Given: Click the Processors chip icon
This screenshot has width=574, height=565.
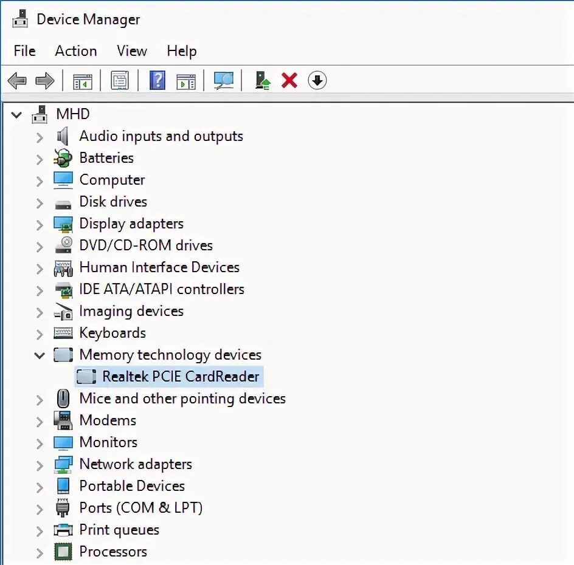Looking at the screenshot, I should coord(63,552).
